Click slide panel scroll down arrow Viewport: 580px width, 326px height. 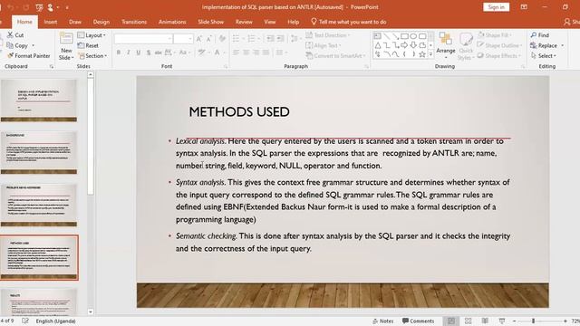91,312
